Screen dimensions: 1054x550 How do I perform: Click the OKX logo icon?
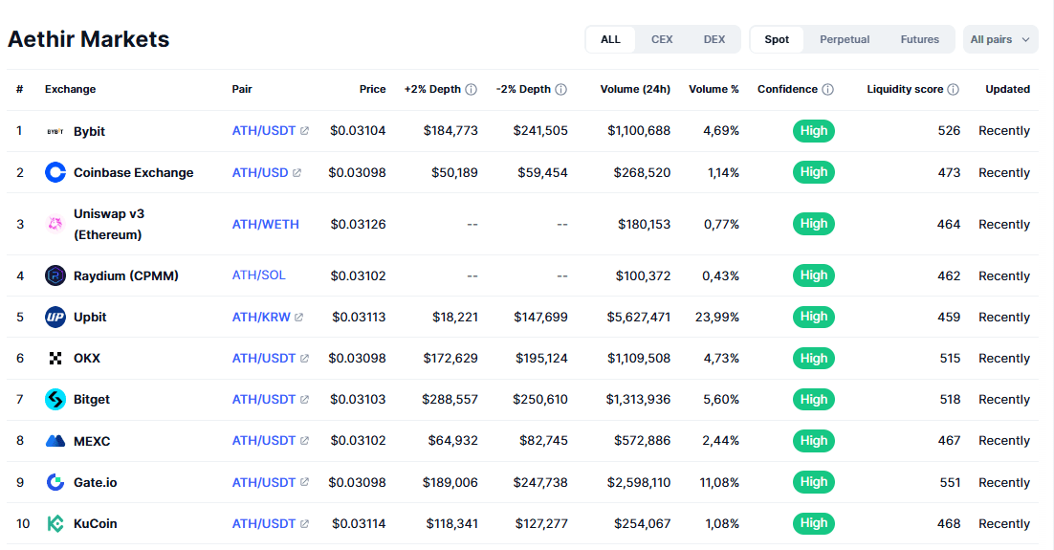coord(55,359)
